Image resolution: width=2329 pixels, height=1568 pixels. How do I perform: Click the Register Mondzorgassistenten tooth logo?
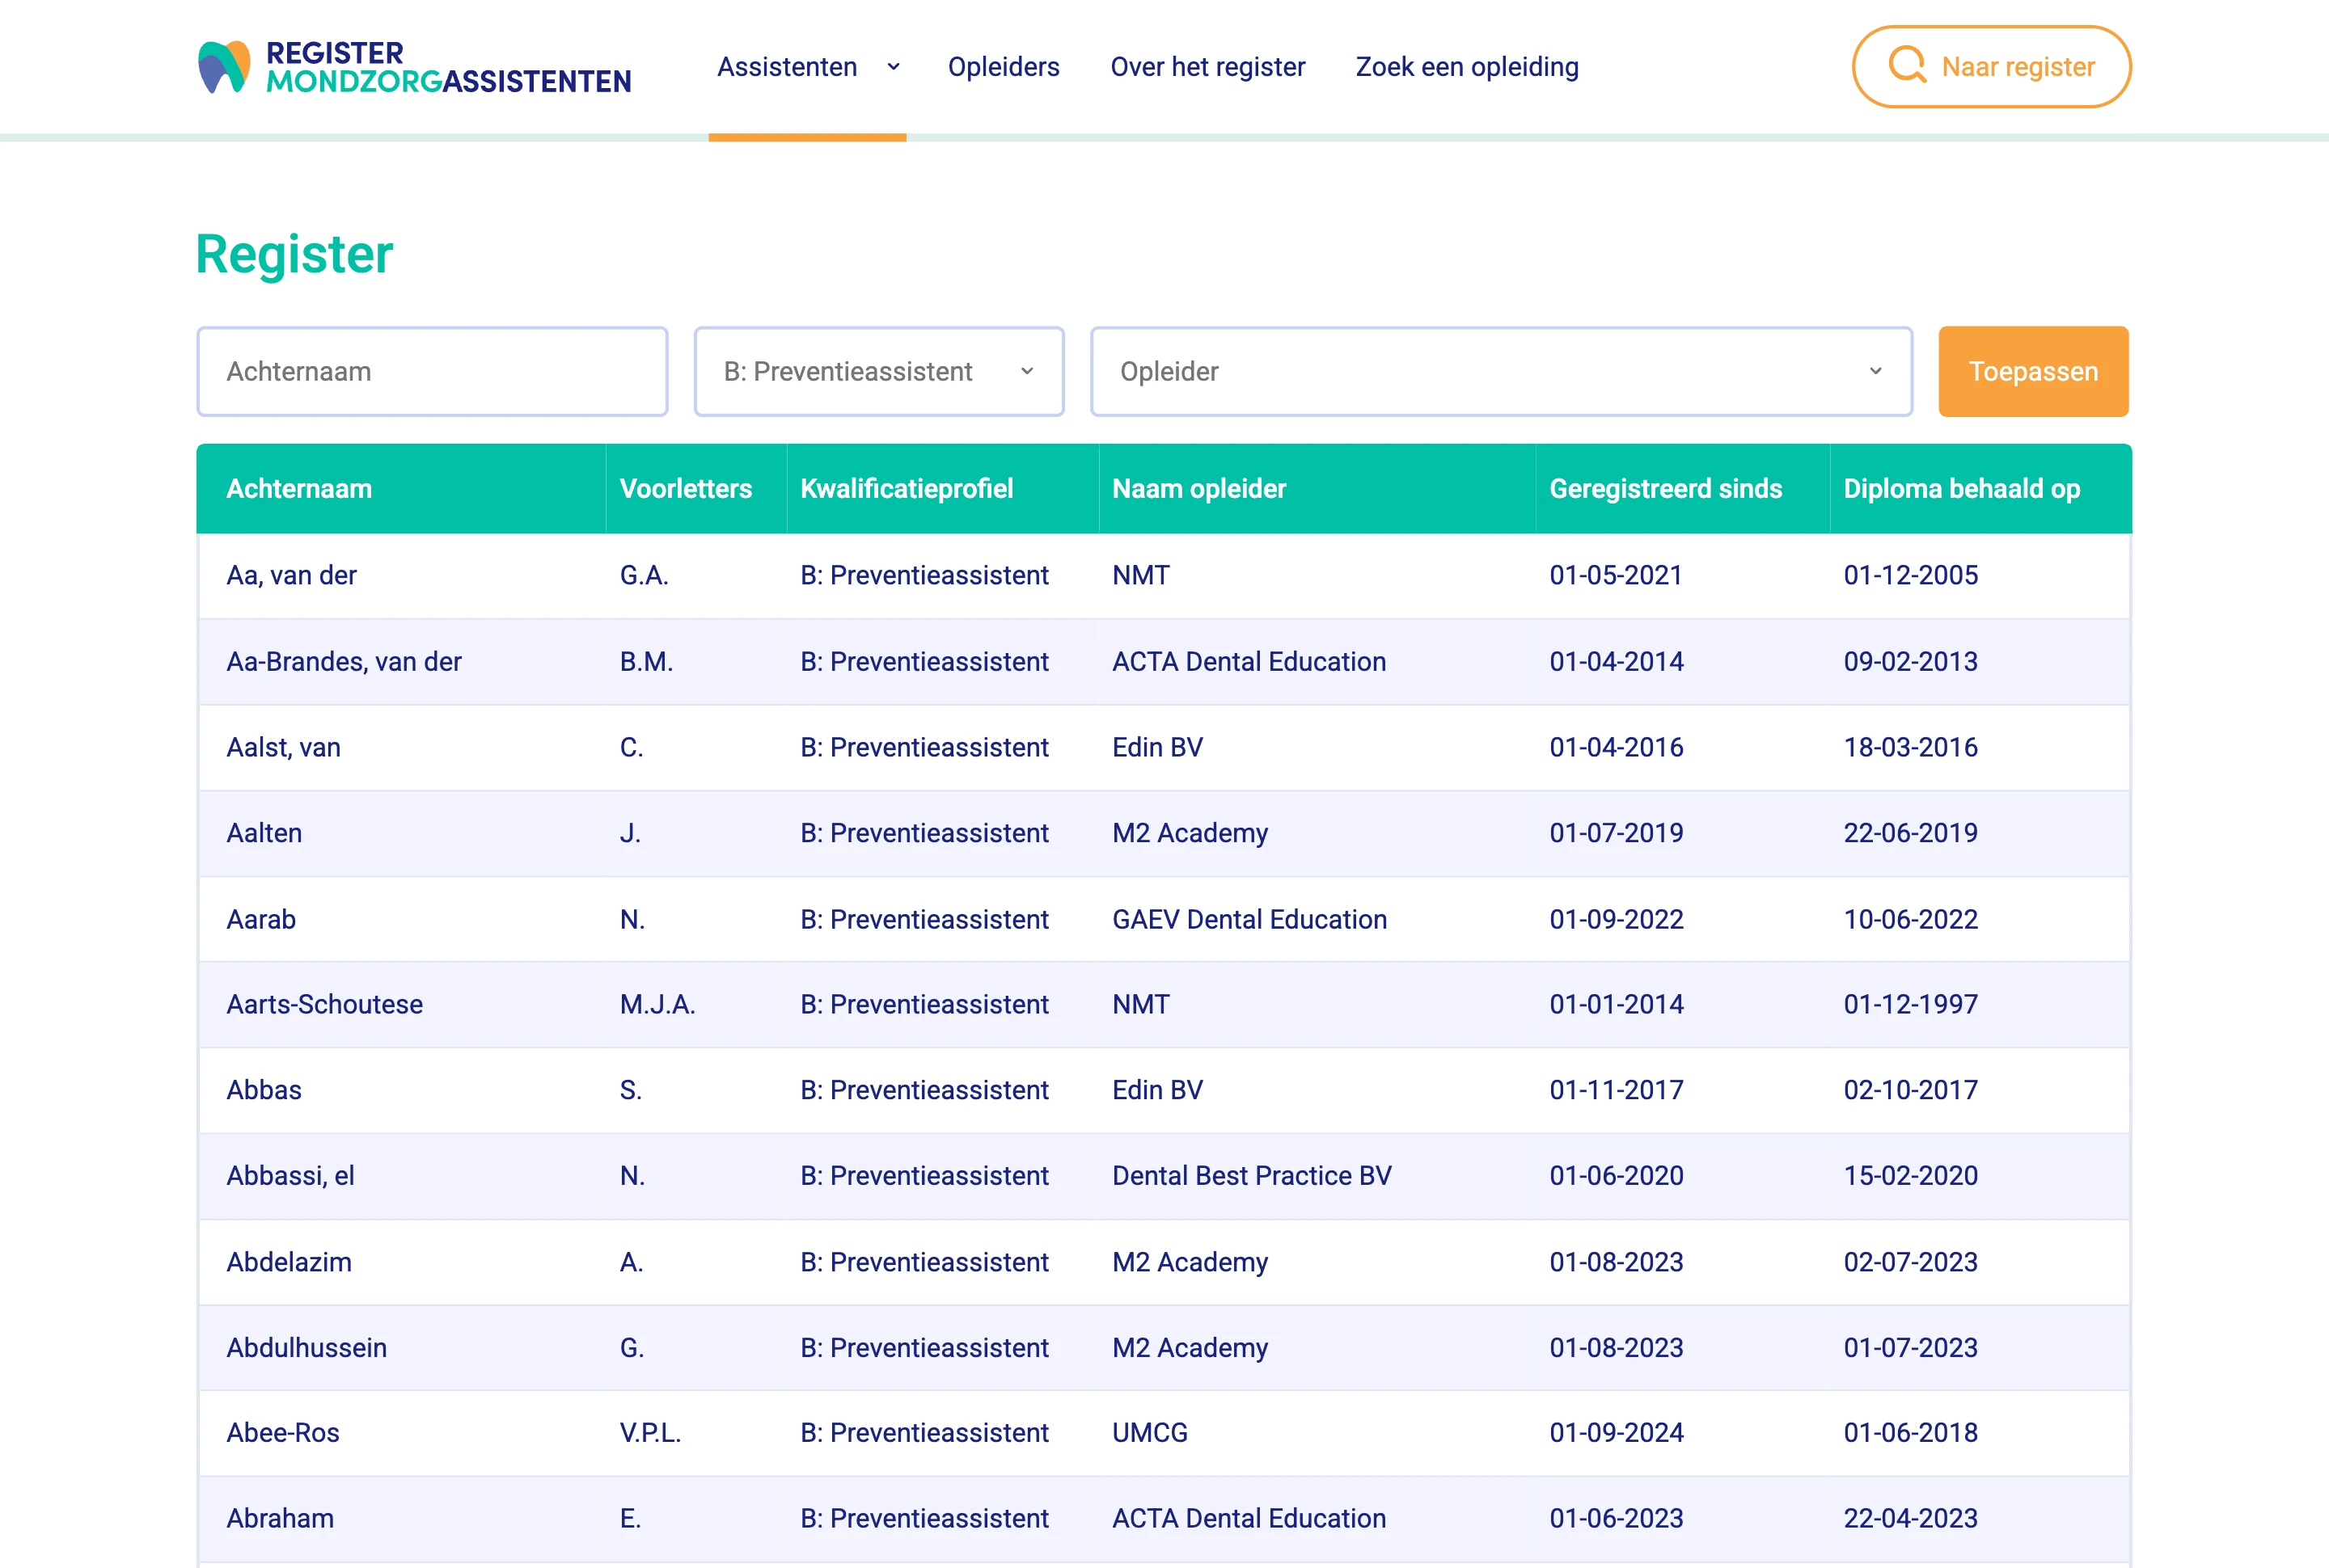click(224, 67)
